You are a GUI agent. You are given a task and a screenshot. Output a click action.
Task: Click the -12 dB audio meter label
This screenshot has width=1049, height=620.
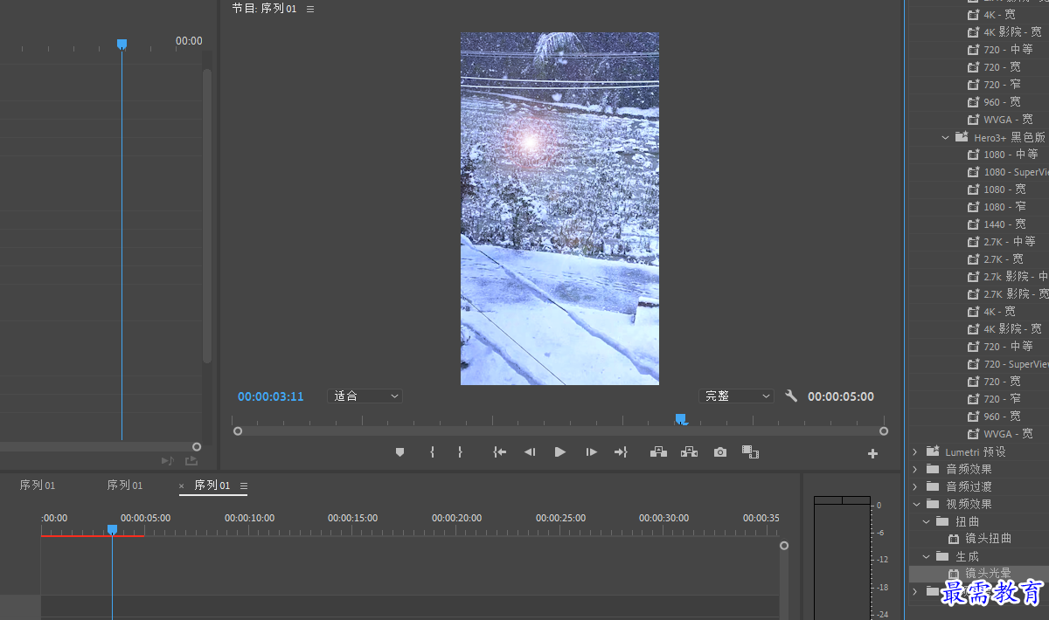[x=884, y=559]
